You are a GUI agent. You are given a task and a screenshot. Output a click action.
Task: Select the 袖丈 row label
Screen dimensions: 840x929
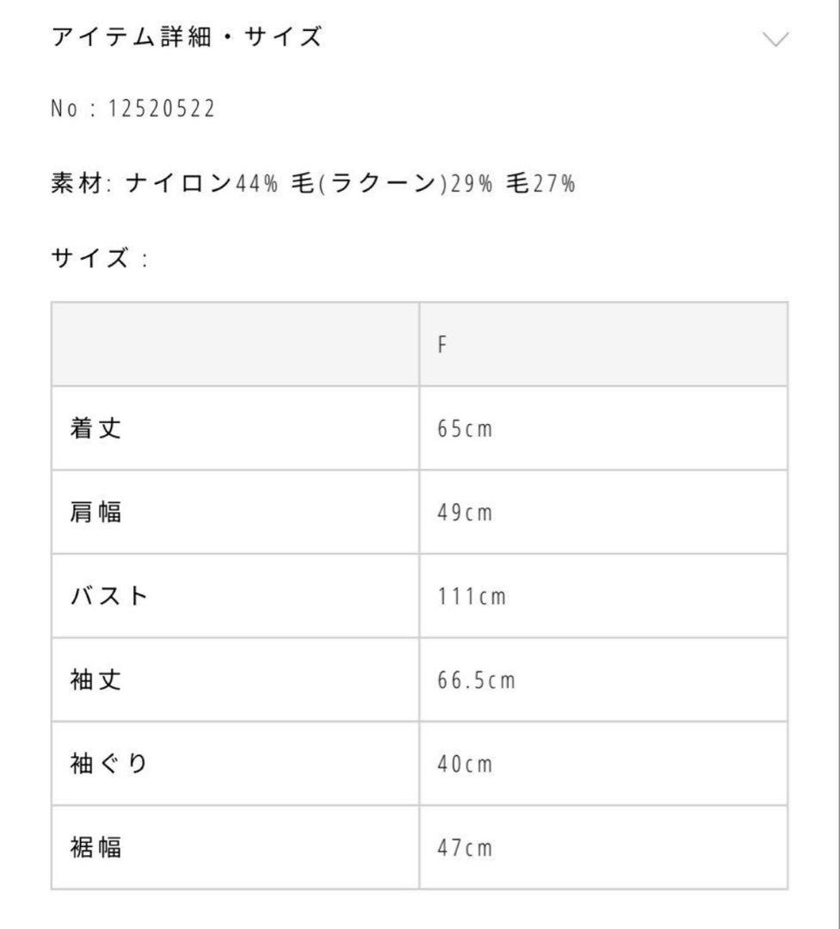(x=96, y=680)
